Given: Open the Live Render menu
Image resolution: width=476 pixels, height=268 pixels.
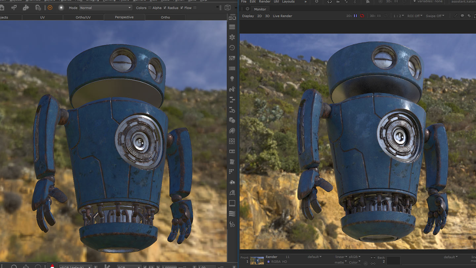Looking at the screenshot, I should 282,16.
